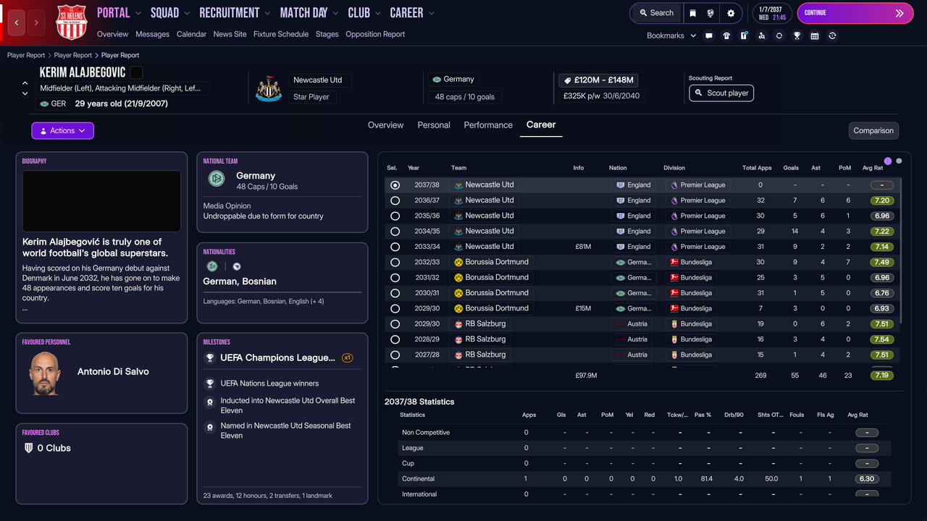
Task: Click the UEFA Champions League trophy icon
Action: (x=209, y=357)
